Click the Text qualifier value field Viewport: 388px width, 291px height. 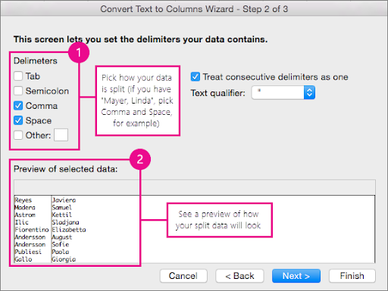278,93
